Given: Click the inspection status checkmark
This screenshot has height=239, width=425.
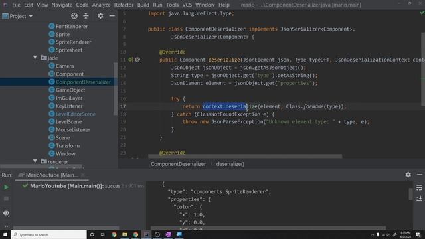Looking at the screenshot, I should pos(422,13).
